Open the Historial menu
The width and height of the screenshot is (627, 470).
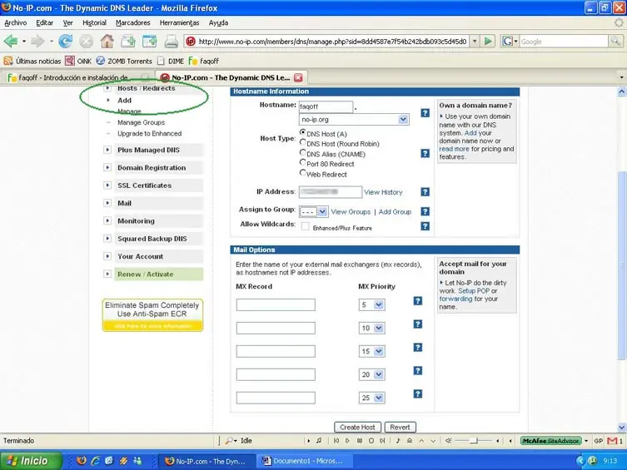pos(94,22)
